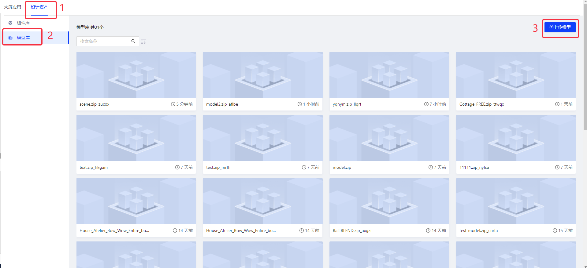
Task: Select the 设计资产 tab
Action: [39, 7]
